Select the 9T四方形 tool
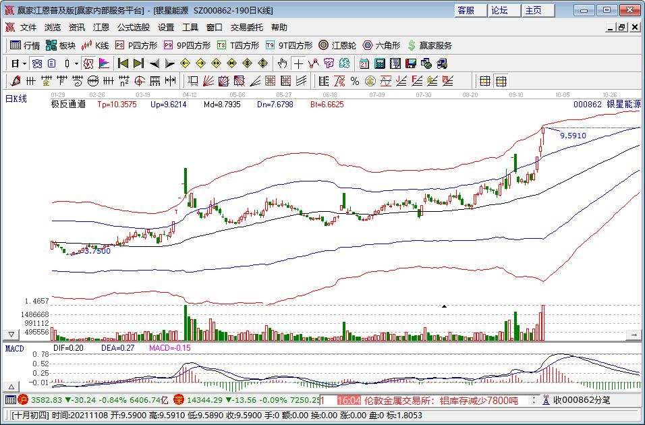This screenshot has height=425, width=645. click(x=289, y=45)
